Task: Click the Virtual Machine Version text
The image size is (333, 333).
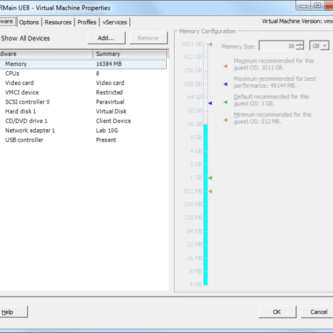Action: tap(297, 21)
